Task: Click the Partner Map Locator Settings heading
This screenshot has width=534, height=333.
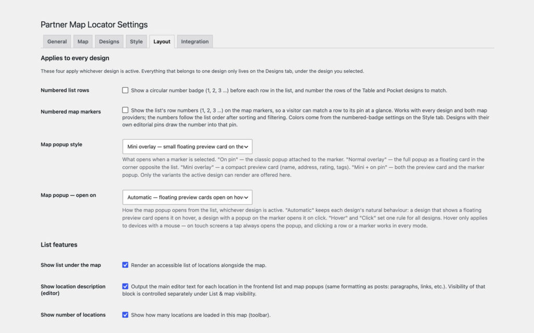Action: [94, 24]
